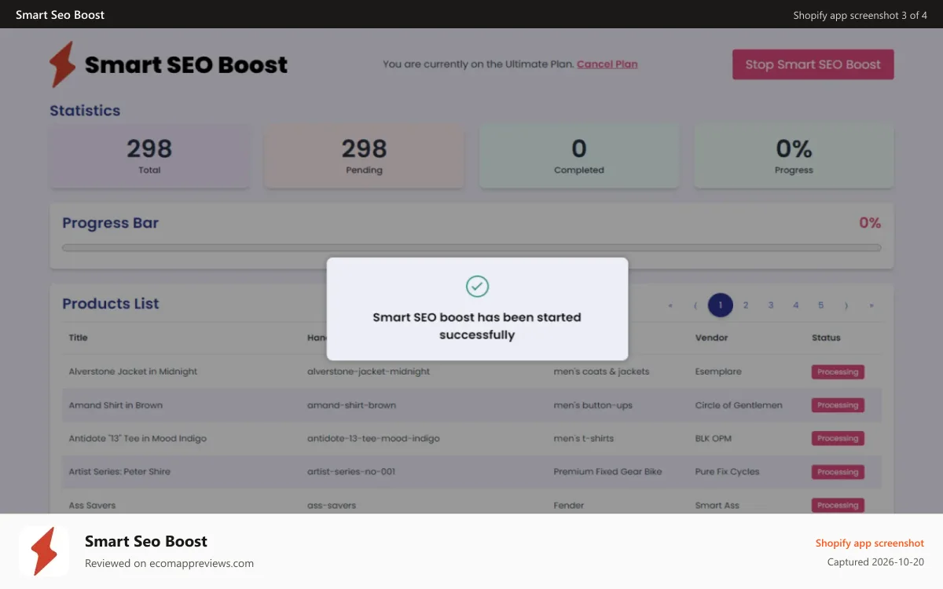This screenshot has height=589, width=943.
Task: Open page 4 of products list
Action: (x=796, y=305)
